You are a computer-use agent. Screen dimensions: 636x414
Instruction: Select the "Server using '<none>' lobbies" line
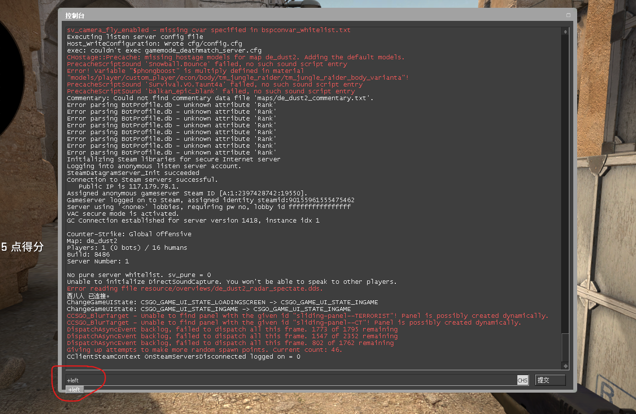[x=209, y=207]
